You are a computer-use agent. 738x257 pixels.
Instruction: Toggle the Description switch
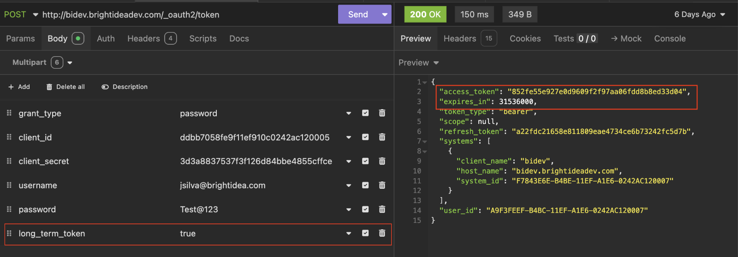tap(105, 87)
